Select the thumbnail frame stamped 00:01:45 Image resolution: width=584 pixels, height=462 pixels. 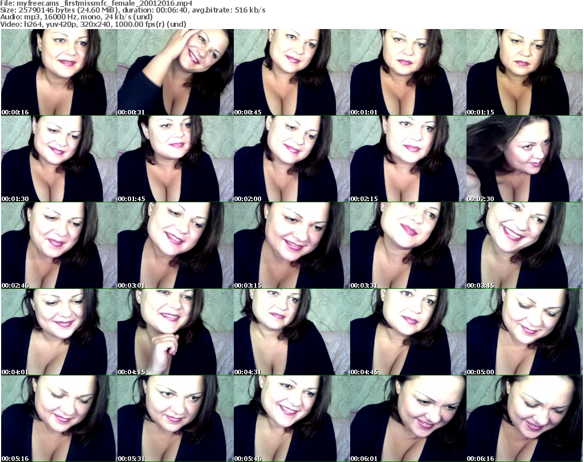coord(176,159)
